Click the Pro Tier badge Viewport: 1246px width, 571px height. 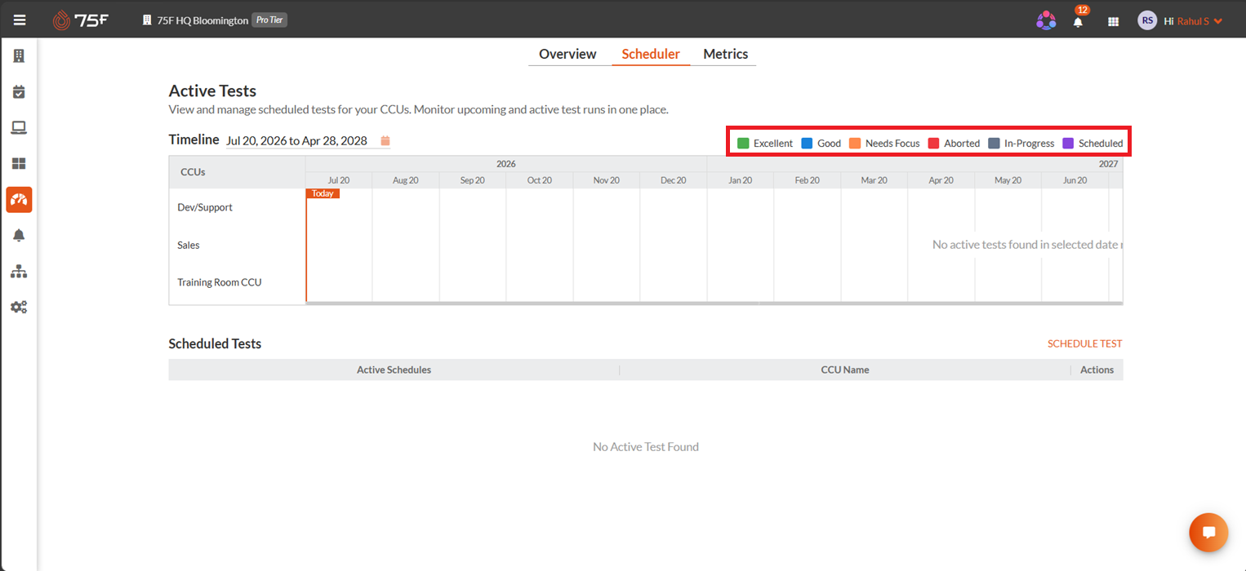pos(269,20)
